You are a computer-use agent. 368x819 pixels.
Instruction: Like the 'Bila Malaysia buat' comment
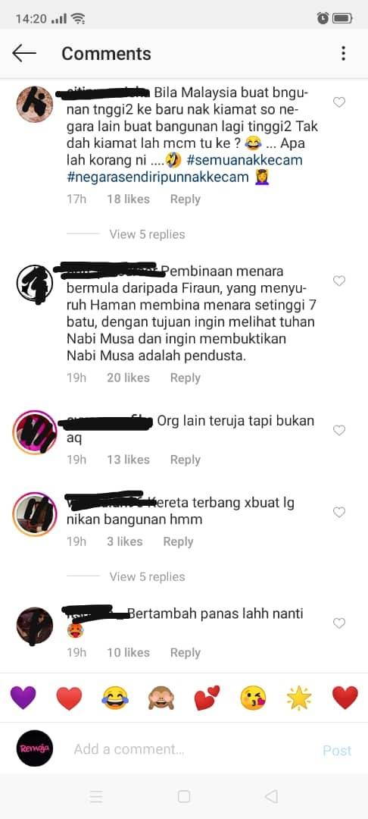339,102
